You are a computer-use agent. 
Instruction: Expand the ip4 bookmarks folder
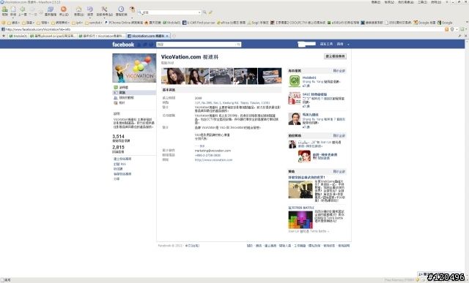click(78, 23)
